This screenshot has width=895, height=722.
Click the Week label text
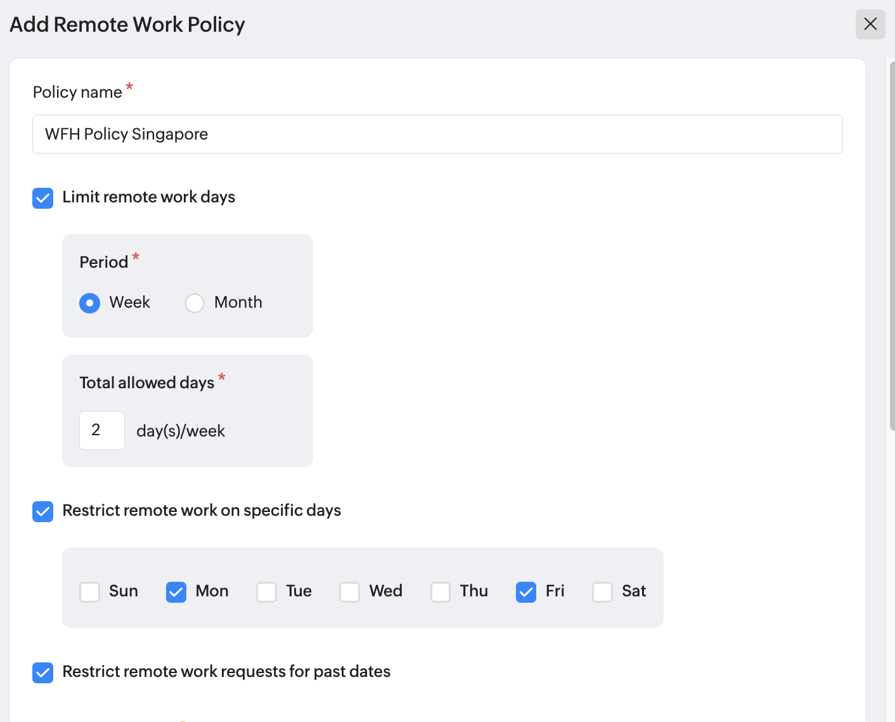pyautogui.click(x=130, y=303)
